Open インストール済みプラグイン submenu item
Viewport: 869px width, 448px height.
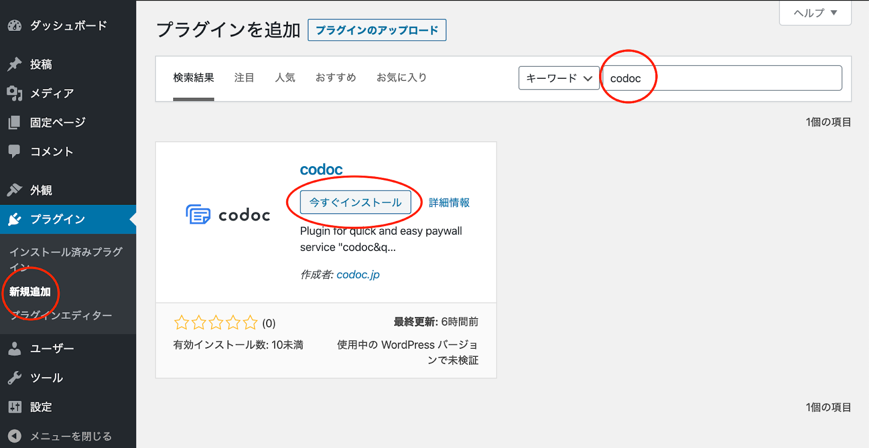pyautogui.click(x=66, y=259)
